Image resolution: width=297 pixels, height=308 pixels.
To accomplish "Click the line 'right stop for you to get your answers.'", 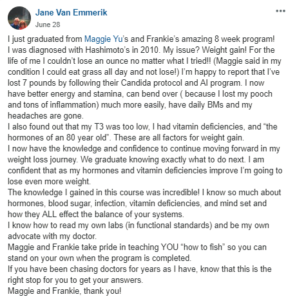I will click(75, 280).
